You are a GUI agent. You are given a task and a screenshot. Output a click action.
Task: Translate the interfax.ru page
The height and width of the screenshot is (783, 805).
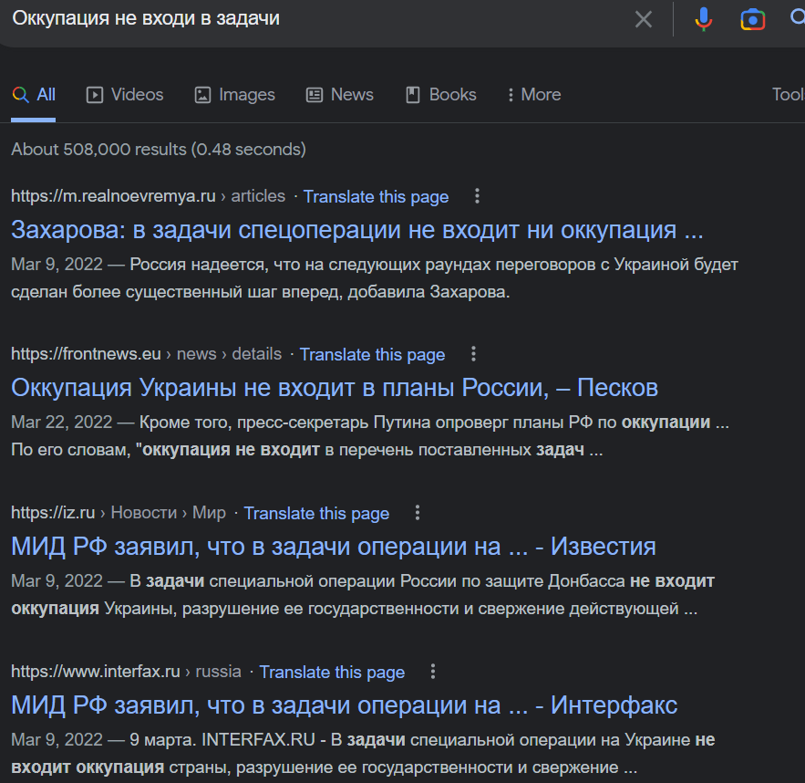332,672
